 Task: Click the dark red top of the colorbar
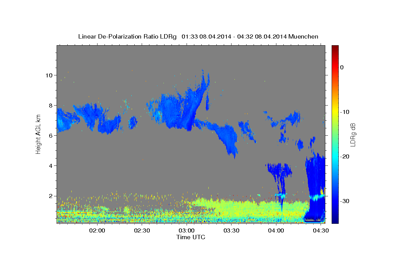(335, 48)
